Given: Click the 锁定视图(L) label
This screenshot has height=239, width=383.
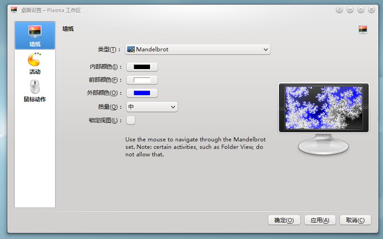Looking at the screenshot, I should pyautogui.click(x=105, y=120).
